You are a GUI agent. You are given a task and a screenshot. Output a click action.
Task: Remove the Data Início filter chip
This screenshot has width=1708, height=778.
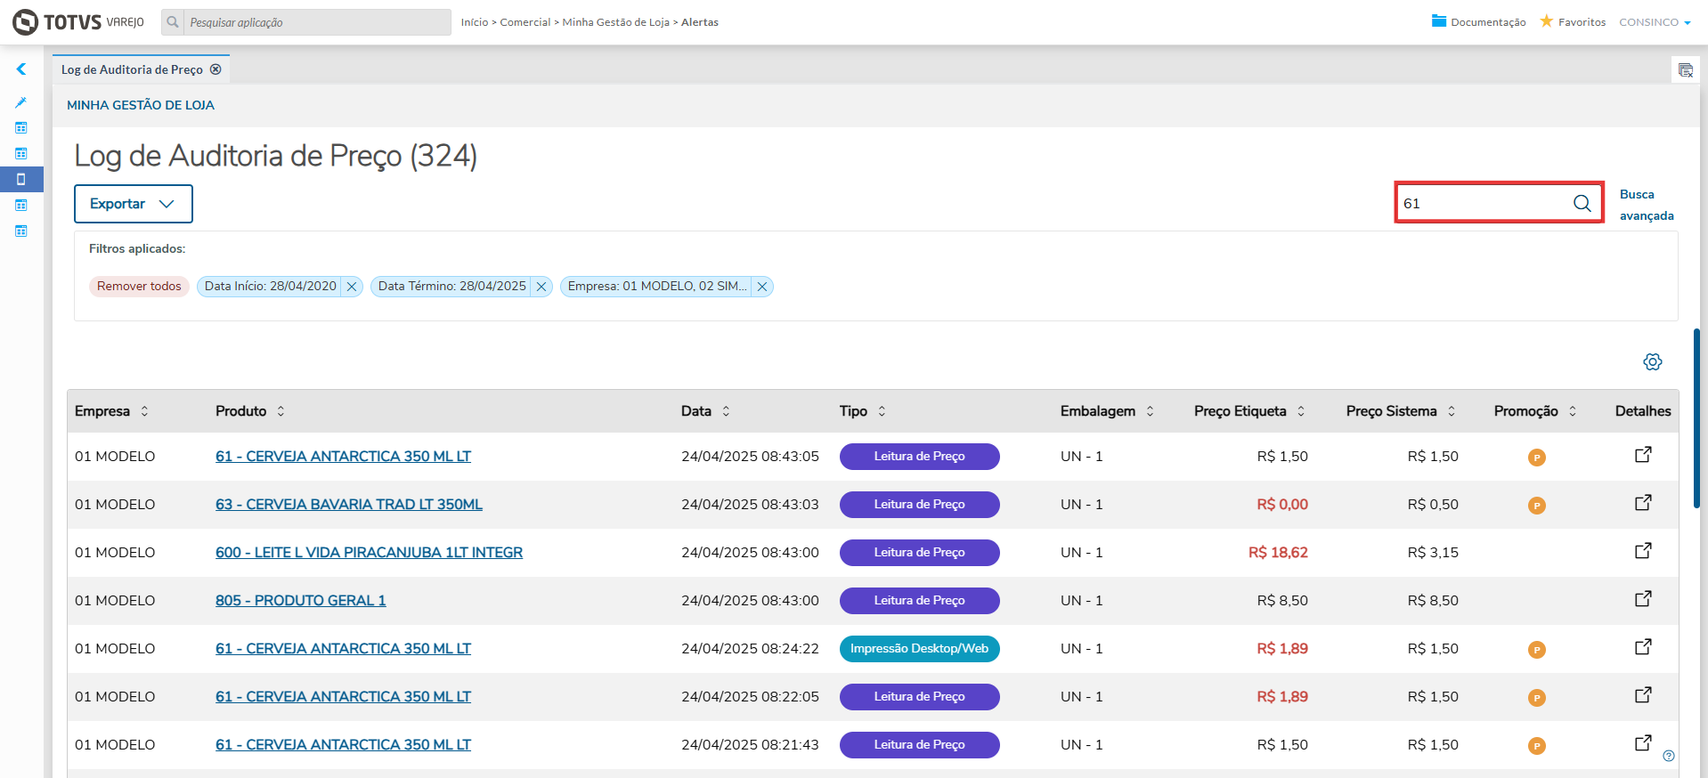point(352,287)
